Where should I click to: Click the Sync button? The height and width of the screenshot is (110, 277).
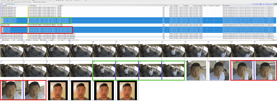click(62, 40)
